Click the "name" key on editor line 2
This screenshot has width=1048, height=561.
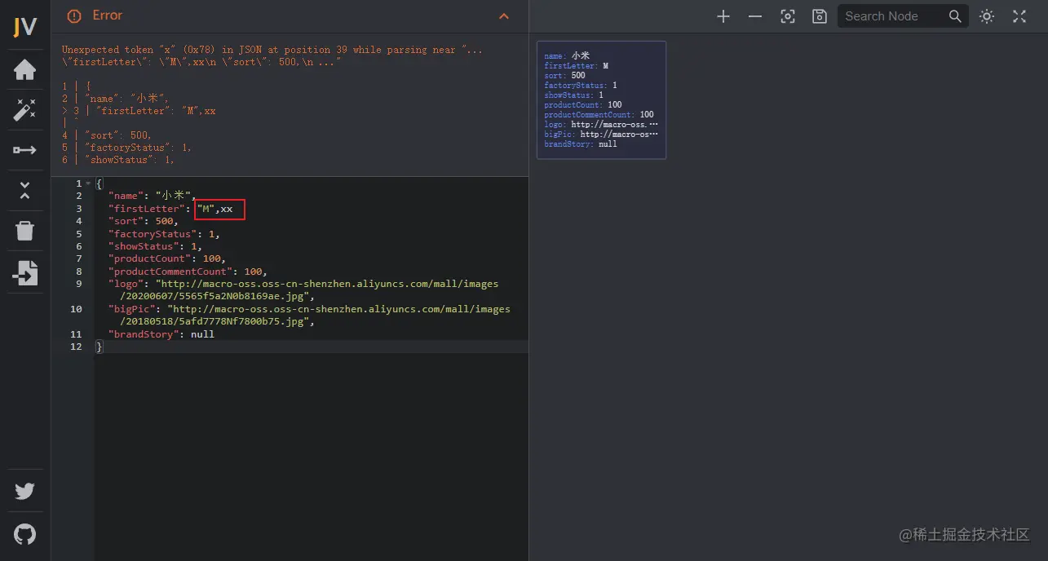125,196
